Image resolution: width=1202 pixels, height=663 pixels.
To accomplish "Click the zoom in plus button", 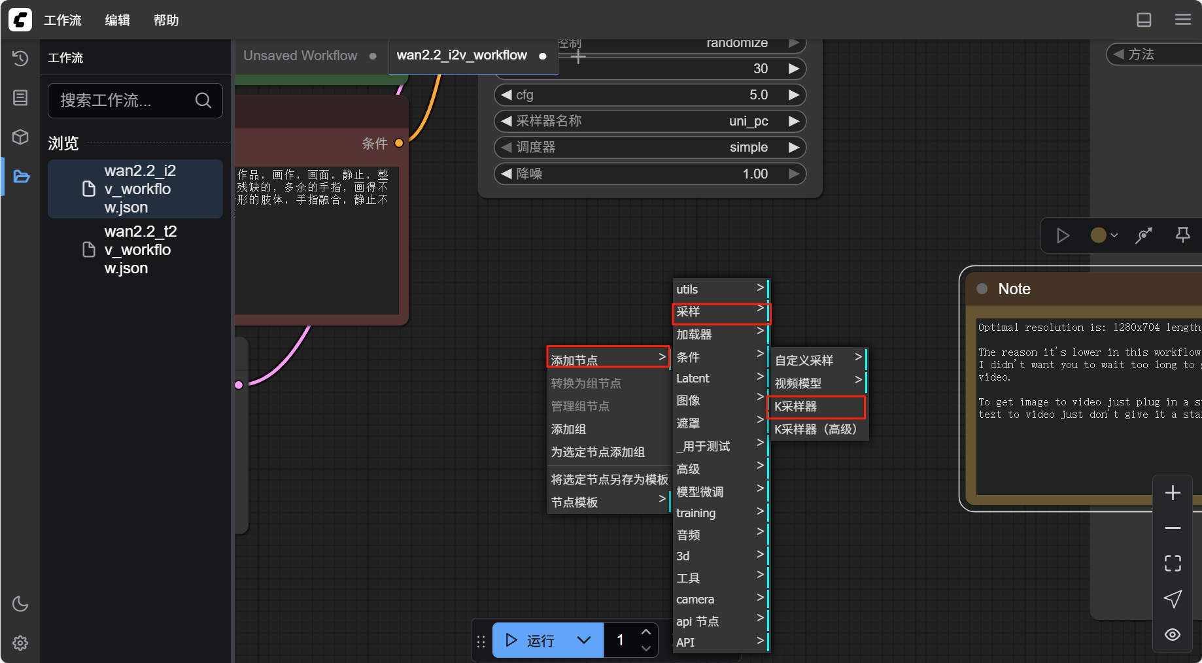I will pos(1173,493).
